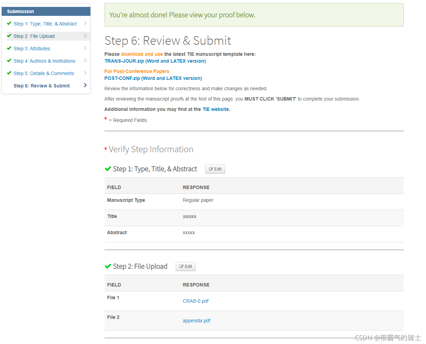The width and height of the screenshot is (426, 344).
Task: Click the green checkmark beside Step 3: Attributes
Action: click(9, 48)
